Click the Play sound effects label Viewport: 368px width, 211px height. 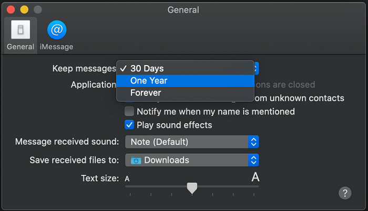coord(175,125)
